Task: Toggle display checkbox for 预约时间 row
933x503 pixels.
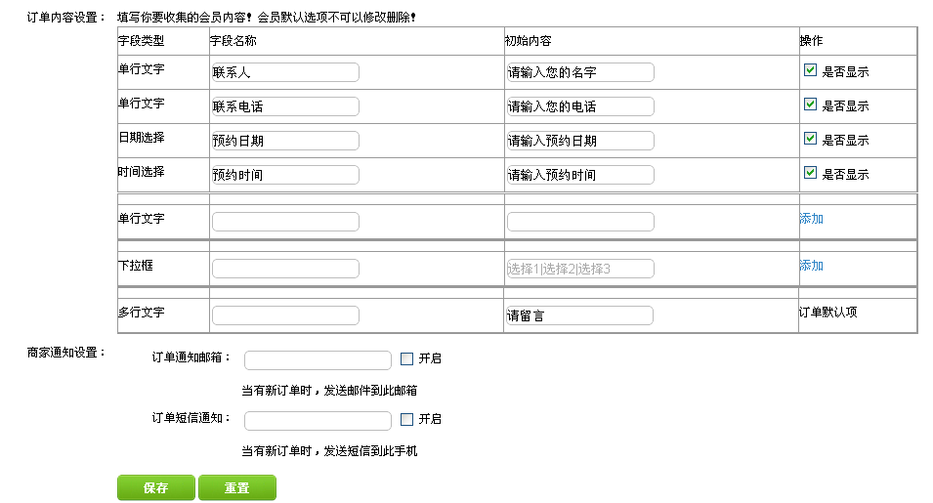Action: tap(810, 173)
